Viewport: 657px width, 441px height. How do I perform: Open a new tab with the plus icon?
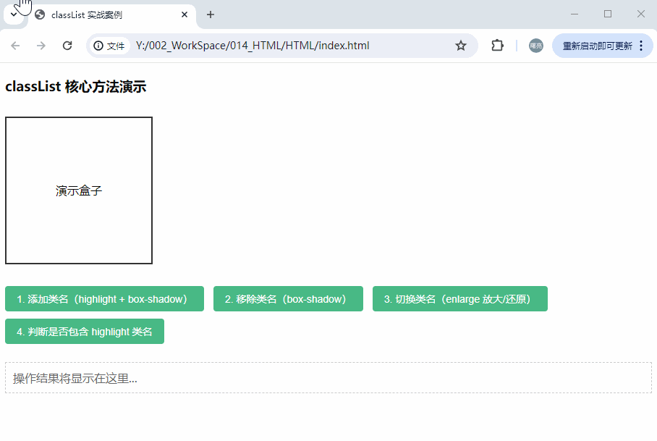point(210,14)
